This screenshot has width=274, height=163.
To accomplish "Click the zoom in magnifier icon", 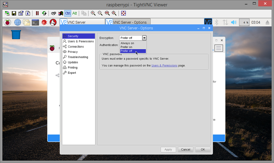I will 93,13.
